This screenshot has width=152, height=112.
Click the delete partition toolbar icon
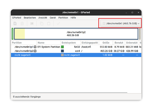[x=22, y=24]
